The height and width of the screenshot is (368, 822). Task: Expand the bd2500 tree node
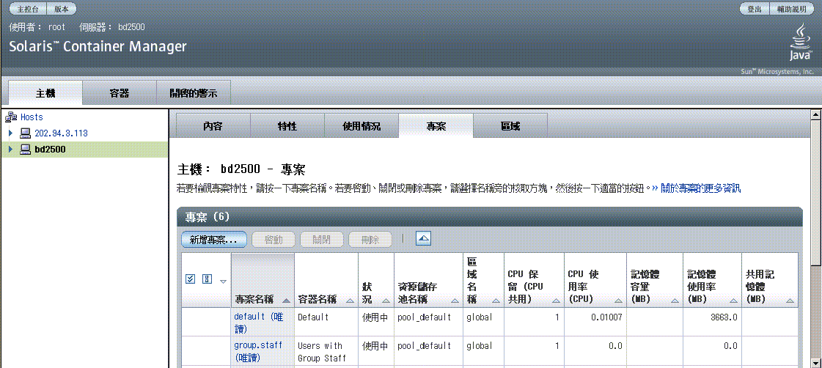tap(10, 150)
